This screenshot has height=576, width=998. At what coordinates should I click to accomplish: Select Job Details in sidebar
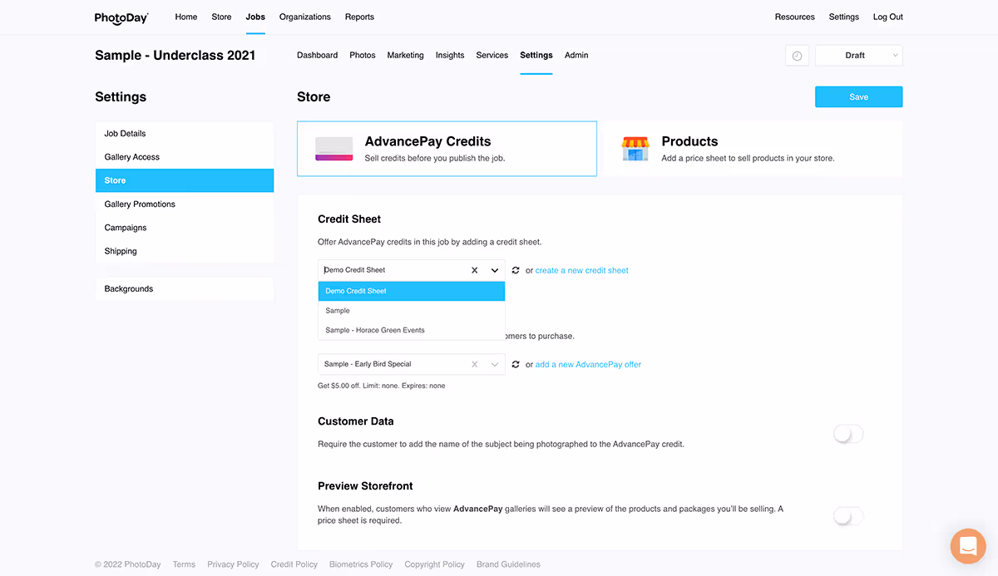pos(185,133)
